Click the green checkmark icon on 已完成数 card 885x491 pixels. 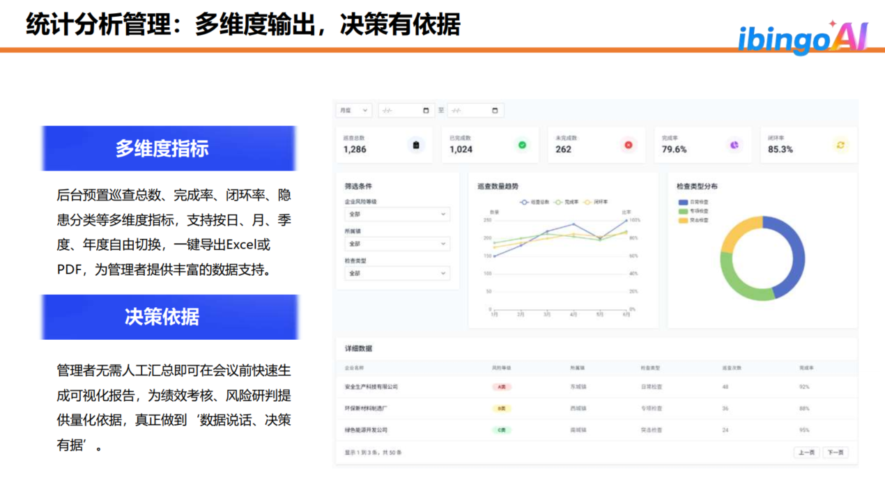522,145
